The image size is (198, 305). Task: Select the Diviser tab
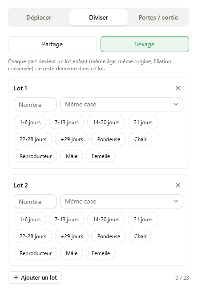click(x=98, y=17)
